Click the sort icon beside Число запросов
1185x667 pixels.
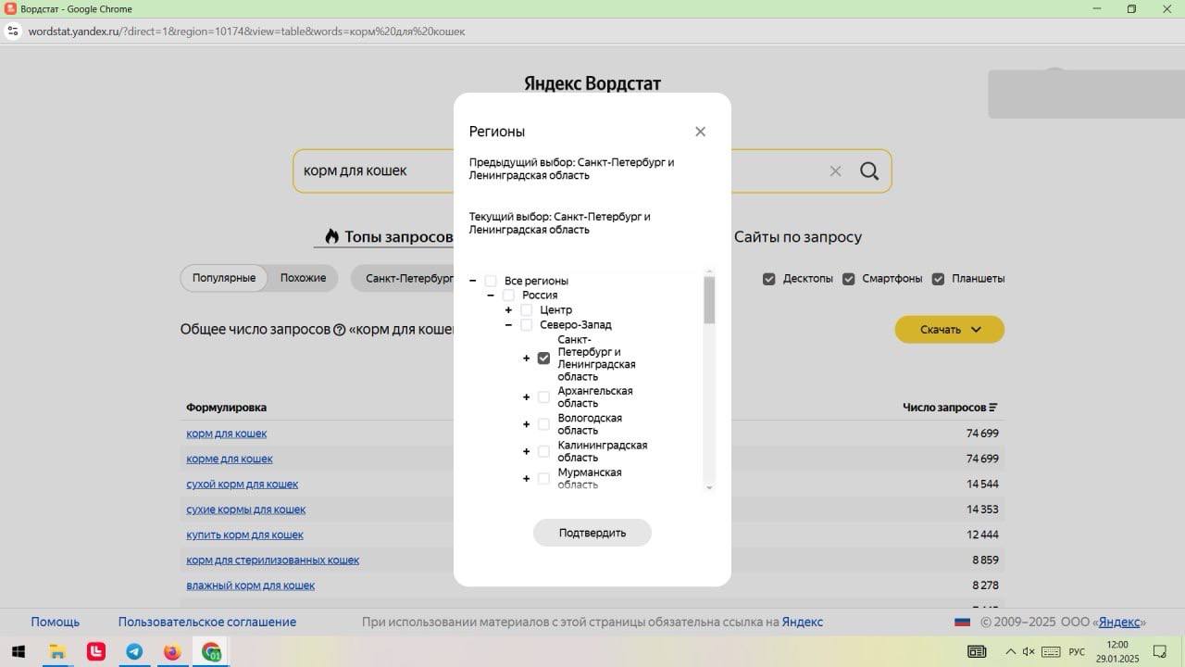tap(993, 408)
